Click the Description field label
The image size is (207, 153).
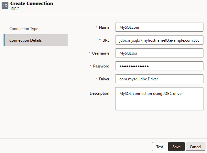(99, 93)
